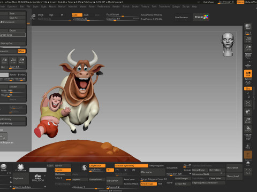This screenshot has width=257, height=192.
Task: Select the Pinch brush icon
Action: point(4,167)
